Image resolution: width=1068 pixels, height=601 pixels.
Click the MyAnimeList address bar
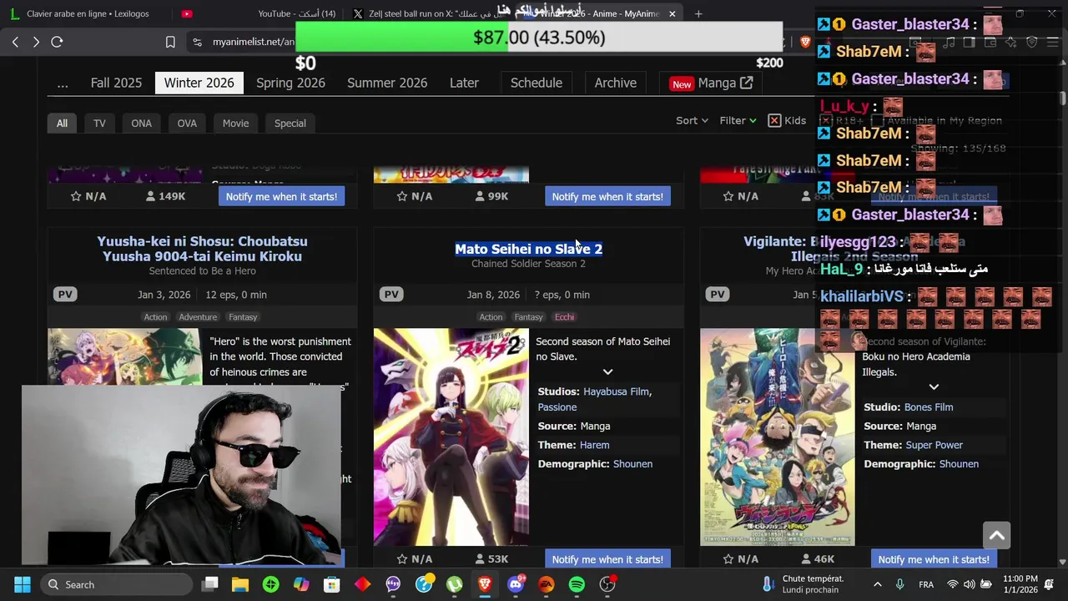253,42
